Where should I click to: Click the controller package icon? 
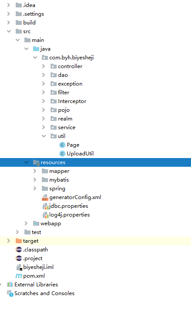[53, 66]
